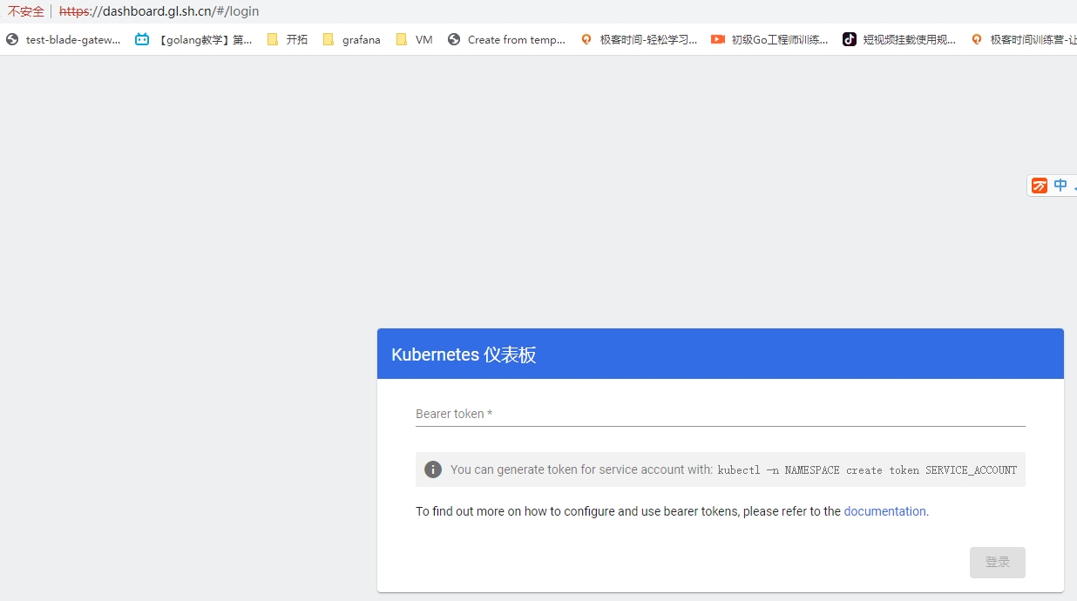This screenshot has width=1077, height=601.
Task: Click the dashboard.gl.sh.cn URL in address bar
Action: click(159, 11)
